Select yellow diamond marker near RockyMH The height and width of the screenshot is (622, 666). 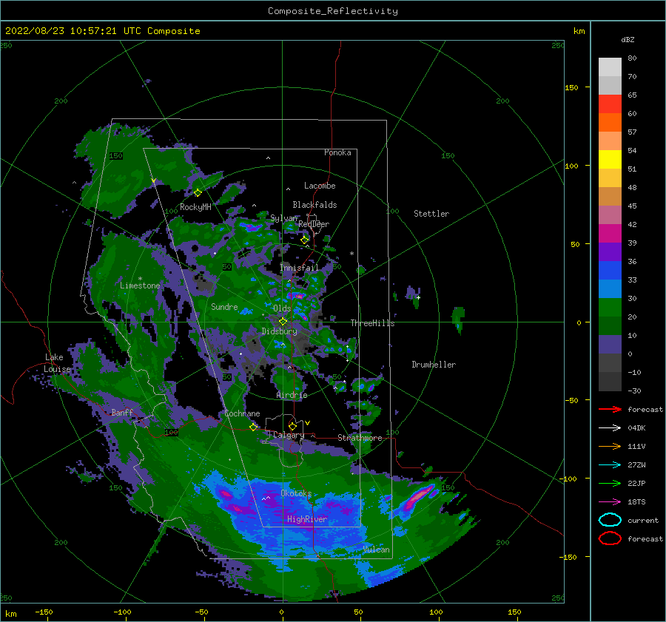(x=198, y=193)
